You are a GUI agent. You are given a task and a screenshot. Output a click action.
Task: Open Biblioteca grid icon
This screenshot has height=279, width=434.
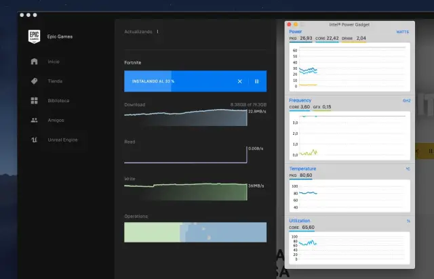click(x=34, y=101)
